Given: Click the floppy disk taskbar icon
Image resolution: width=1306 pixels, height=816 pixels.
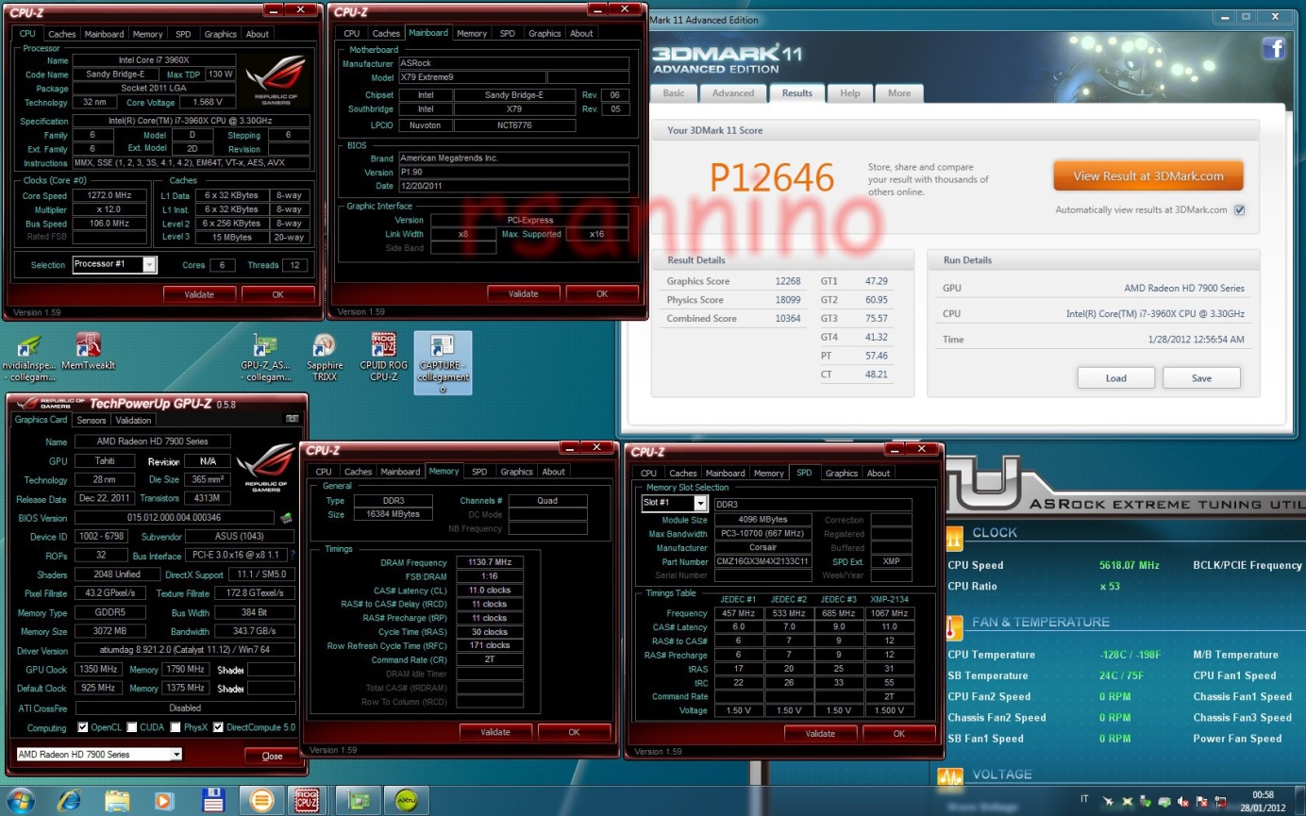Looking at the screenshot, I should [213, 801].
